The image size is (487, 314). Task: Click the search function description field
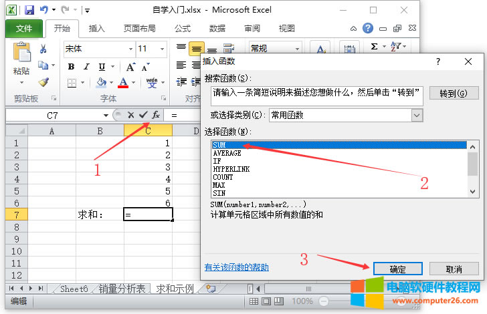pos(317,96)
